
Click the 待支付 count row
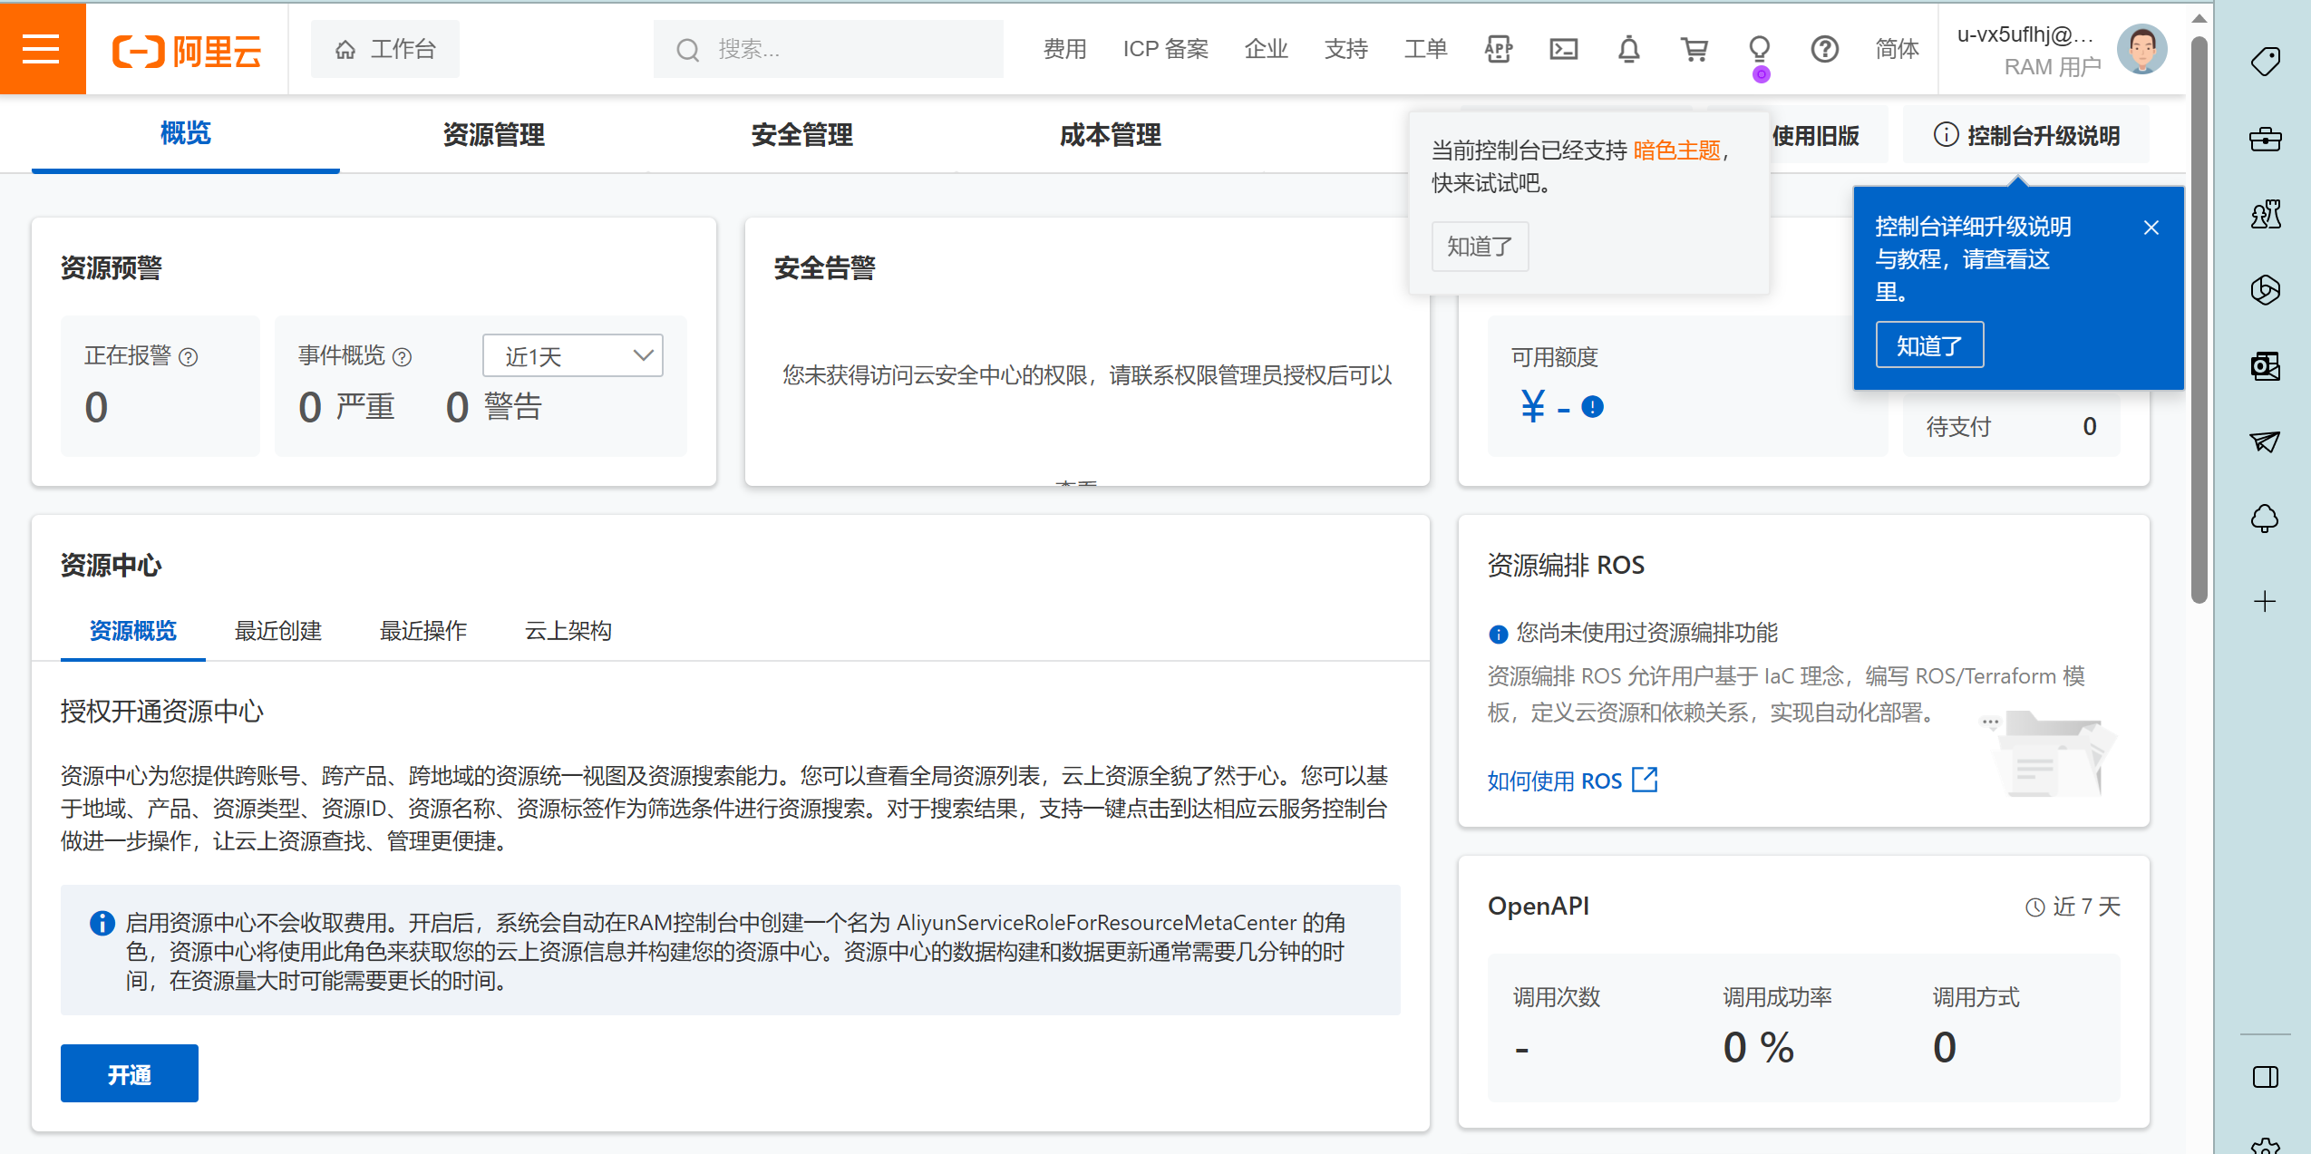2012,426
